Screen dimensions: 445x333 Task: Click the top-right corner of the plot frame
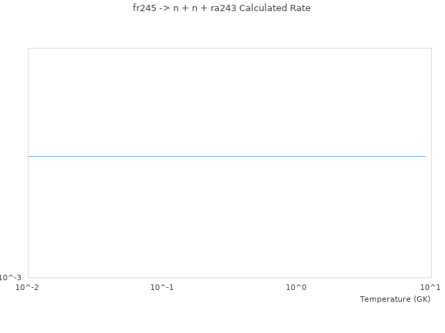[431, 49]
